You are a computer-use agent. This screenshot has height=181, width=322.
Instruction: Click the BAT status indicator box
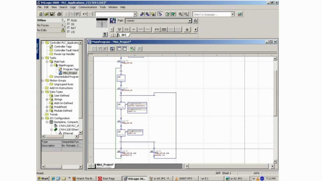[x=68, y=28]
